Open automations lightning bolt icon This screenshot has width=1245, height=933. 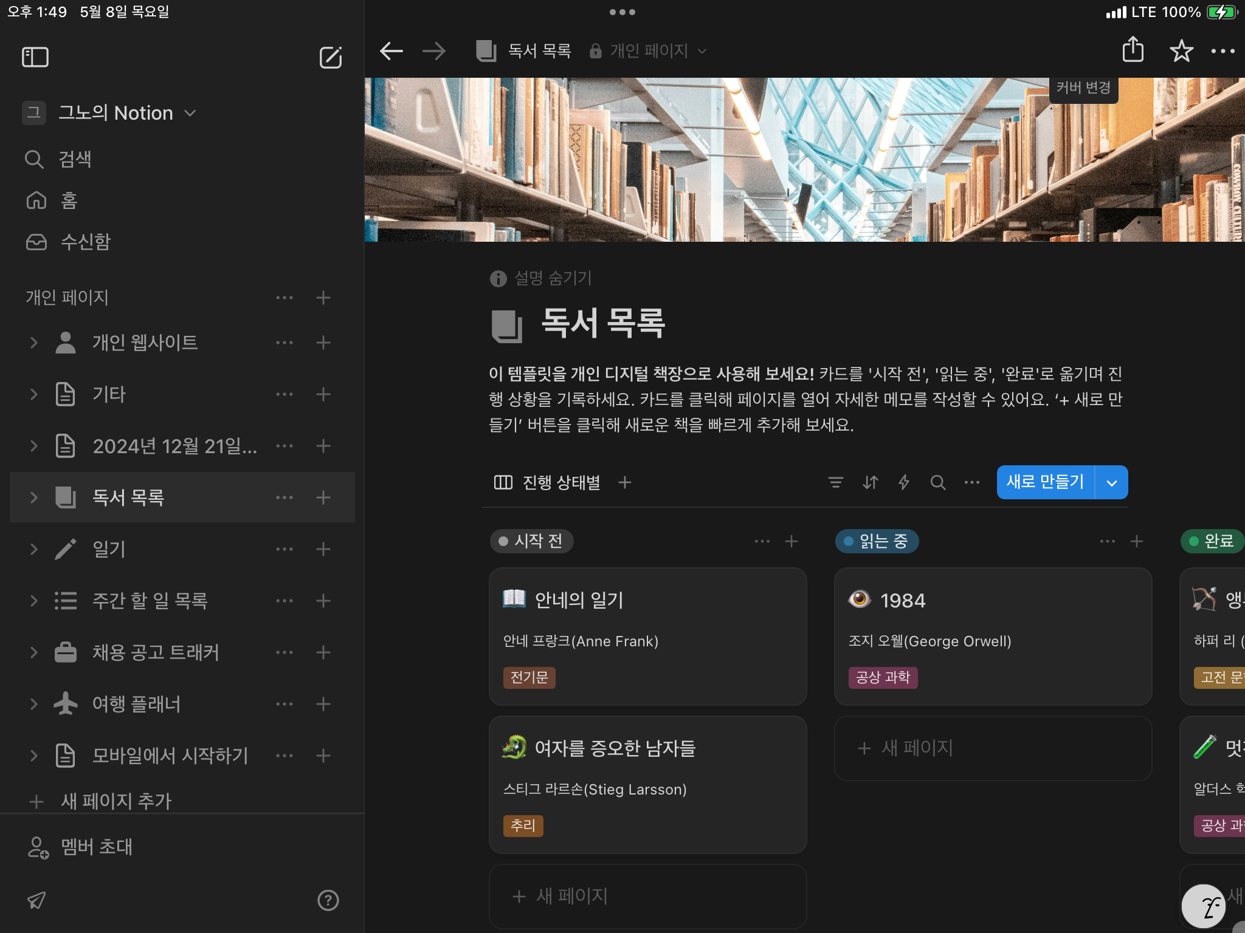[x=904, y=482]
